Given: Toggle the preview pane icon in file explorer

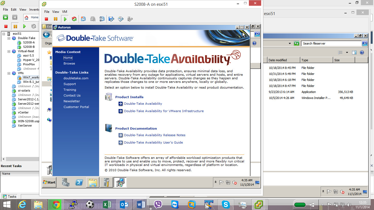Looking at the screenshot, I should coord(354,52).
